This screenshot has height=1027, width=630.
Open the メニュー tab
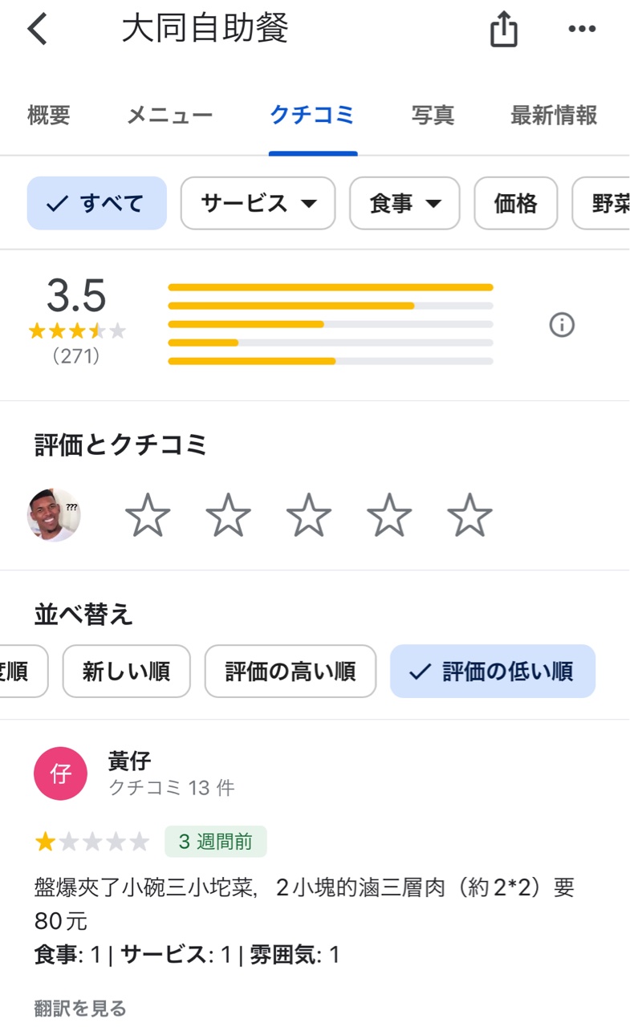coord(169,116)
